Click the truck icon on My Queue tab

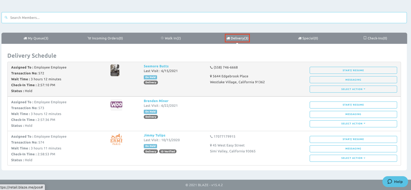click(x=25, y=38)
